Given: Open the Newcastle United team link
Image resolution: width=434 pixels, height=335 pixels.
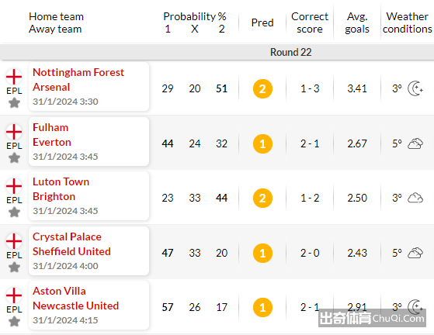Looking at the screenshot, I should [x=76, y=306].
